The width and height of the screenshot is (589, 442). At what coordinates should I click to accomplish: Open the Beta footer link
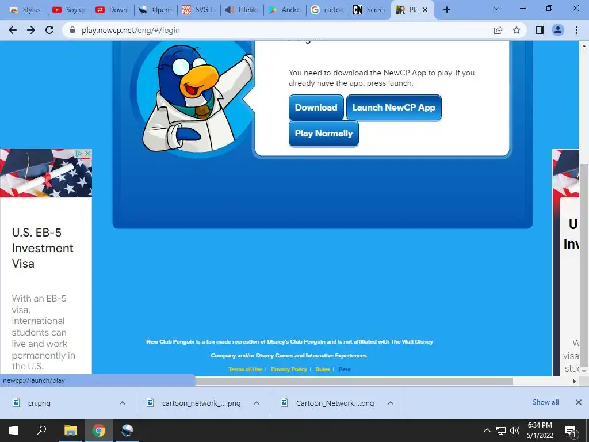click(345, 369)
